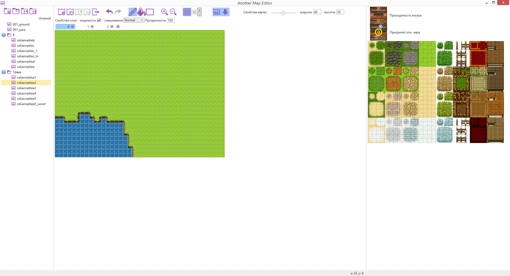
Task: Undo the last action
Action: 109,12
